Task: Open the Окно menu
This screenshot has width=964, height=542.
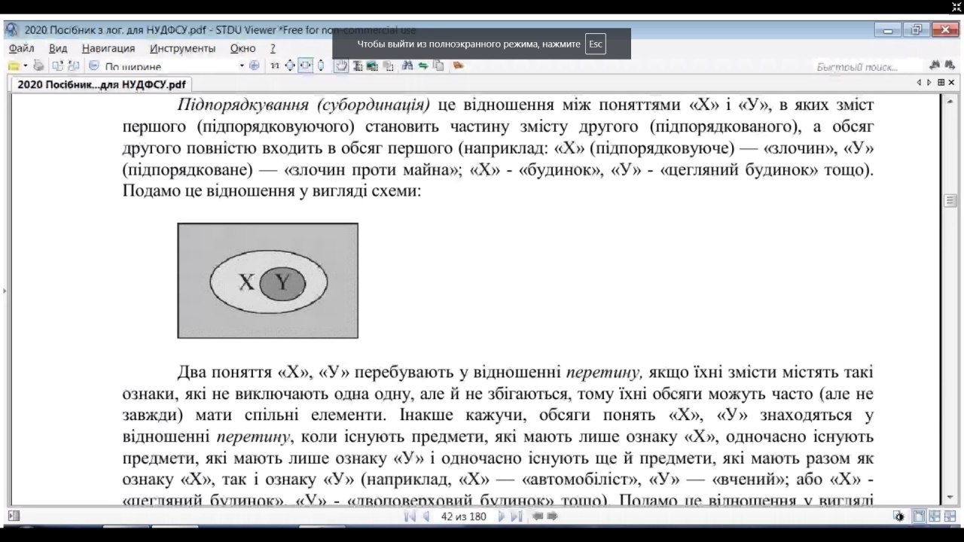Action: pyautogui.click(x=243, y=48)
